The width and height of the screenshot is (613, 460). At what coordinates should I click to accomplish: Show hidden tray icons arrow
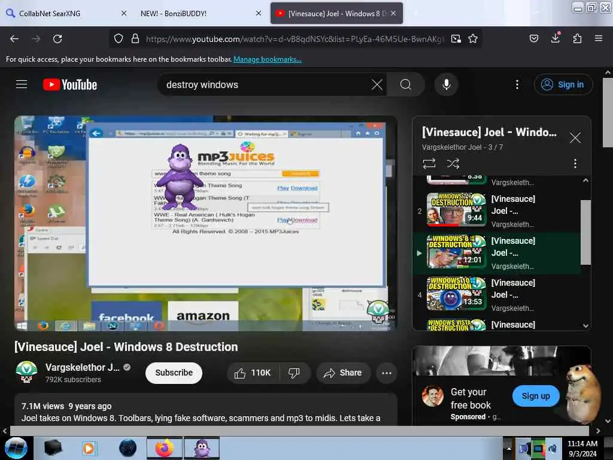click(x=509, y=448)
